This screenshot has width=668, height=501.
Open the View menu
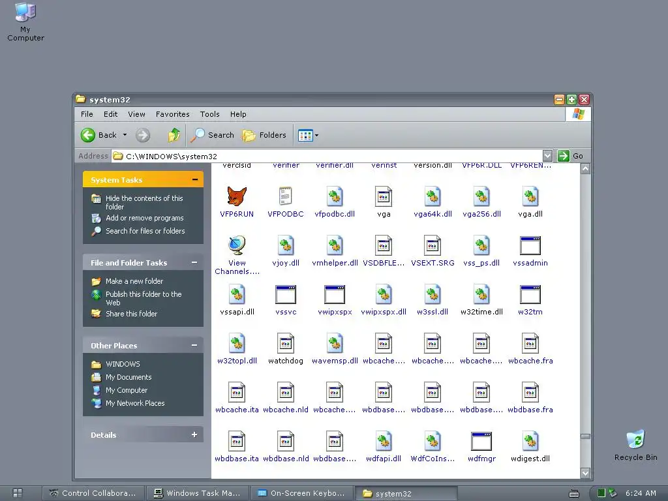pos(136,114)
